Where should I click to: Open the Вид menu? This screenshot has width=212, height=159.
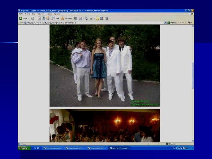click(33, 14)
